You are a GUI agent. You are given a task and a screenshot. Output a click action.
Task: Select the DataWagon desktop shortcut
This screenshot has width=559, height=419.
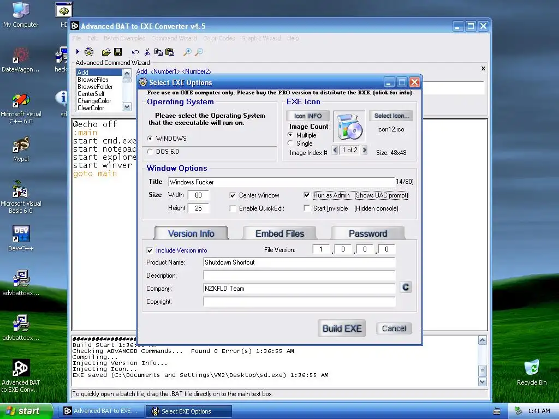[21, 60]
